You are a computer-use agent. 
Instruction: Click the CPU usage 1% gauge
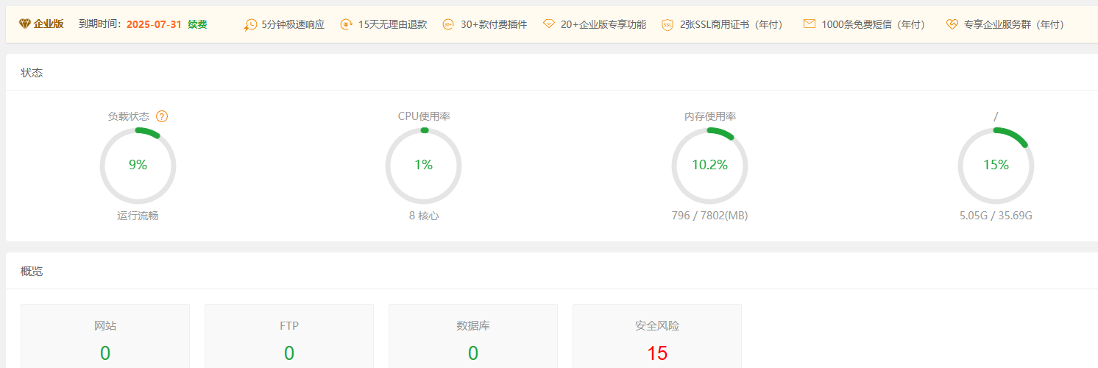[x=423, y=166]
